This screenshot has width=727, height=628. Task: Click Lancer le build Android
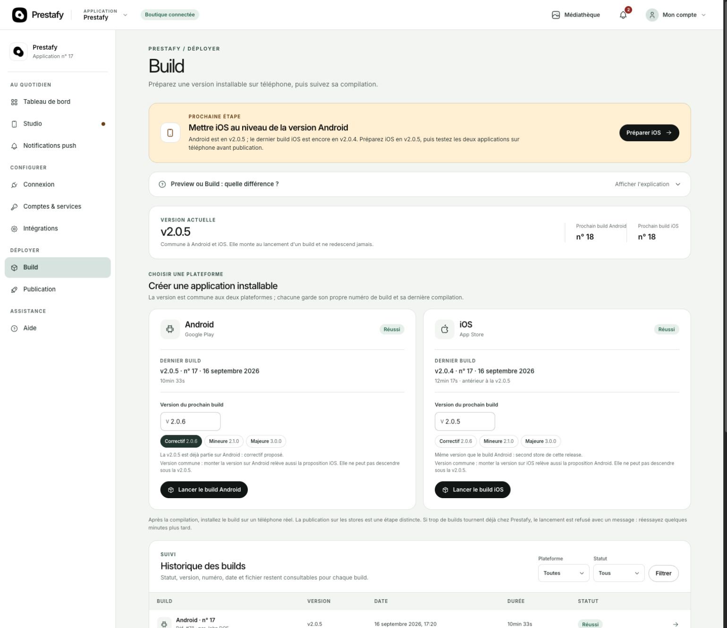click(204, 490)
